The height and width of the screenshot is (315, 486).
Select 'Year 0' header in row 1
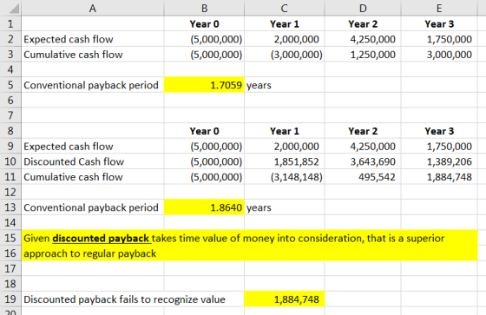(204, 24)
